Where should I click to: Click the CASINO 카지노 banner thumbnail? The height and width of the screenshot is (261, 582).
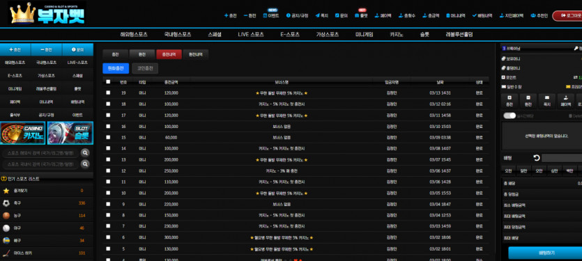pyautogui.click(x=22, y=133)
